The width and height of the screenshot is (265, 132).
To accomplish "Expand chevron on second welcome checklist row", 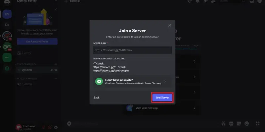I will [195, 77].
